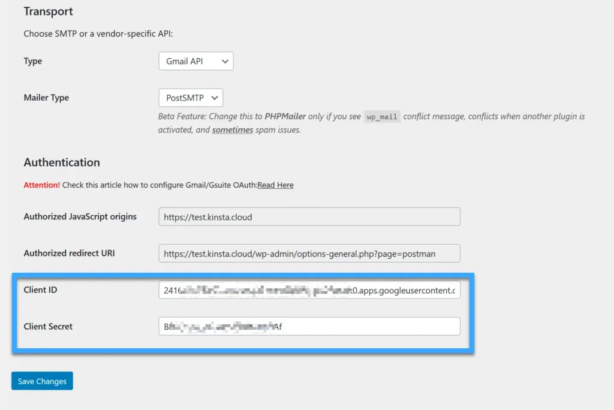Click inside the Client ID field
Image resolution: width=614 pixels, height=410 pixels.
point(309,290)
